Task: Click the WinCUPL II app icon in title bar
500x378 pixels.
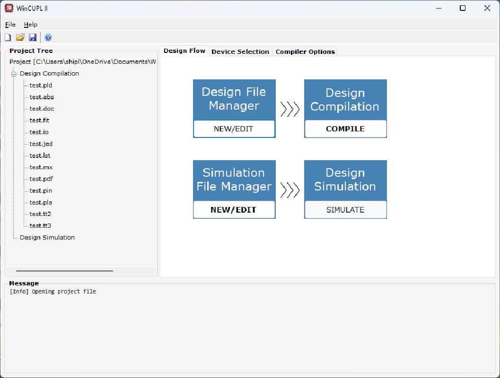Action: click(9, 9)
